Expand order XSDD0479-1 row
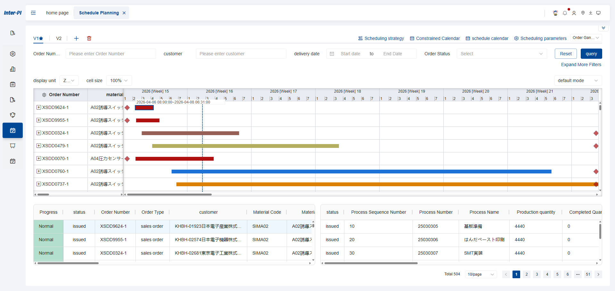Viewport: 615px width, 291px height. point(39,146)
